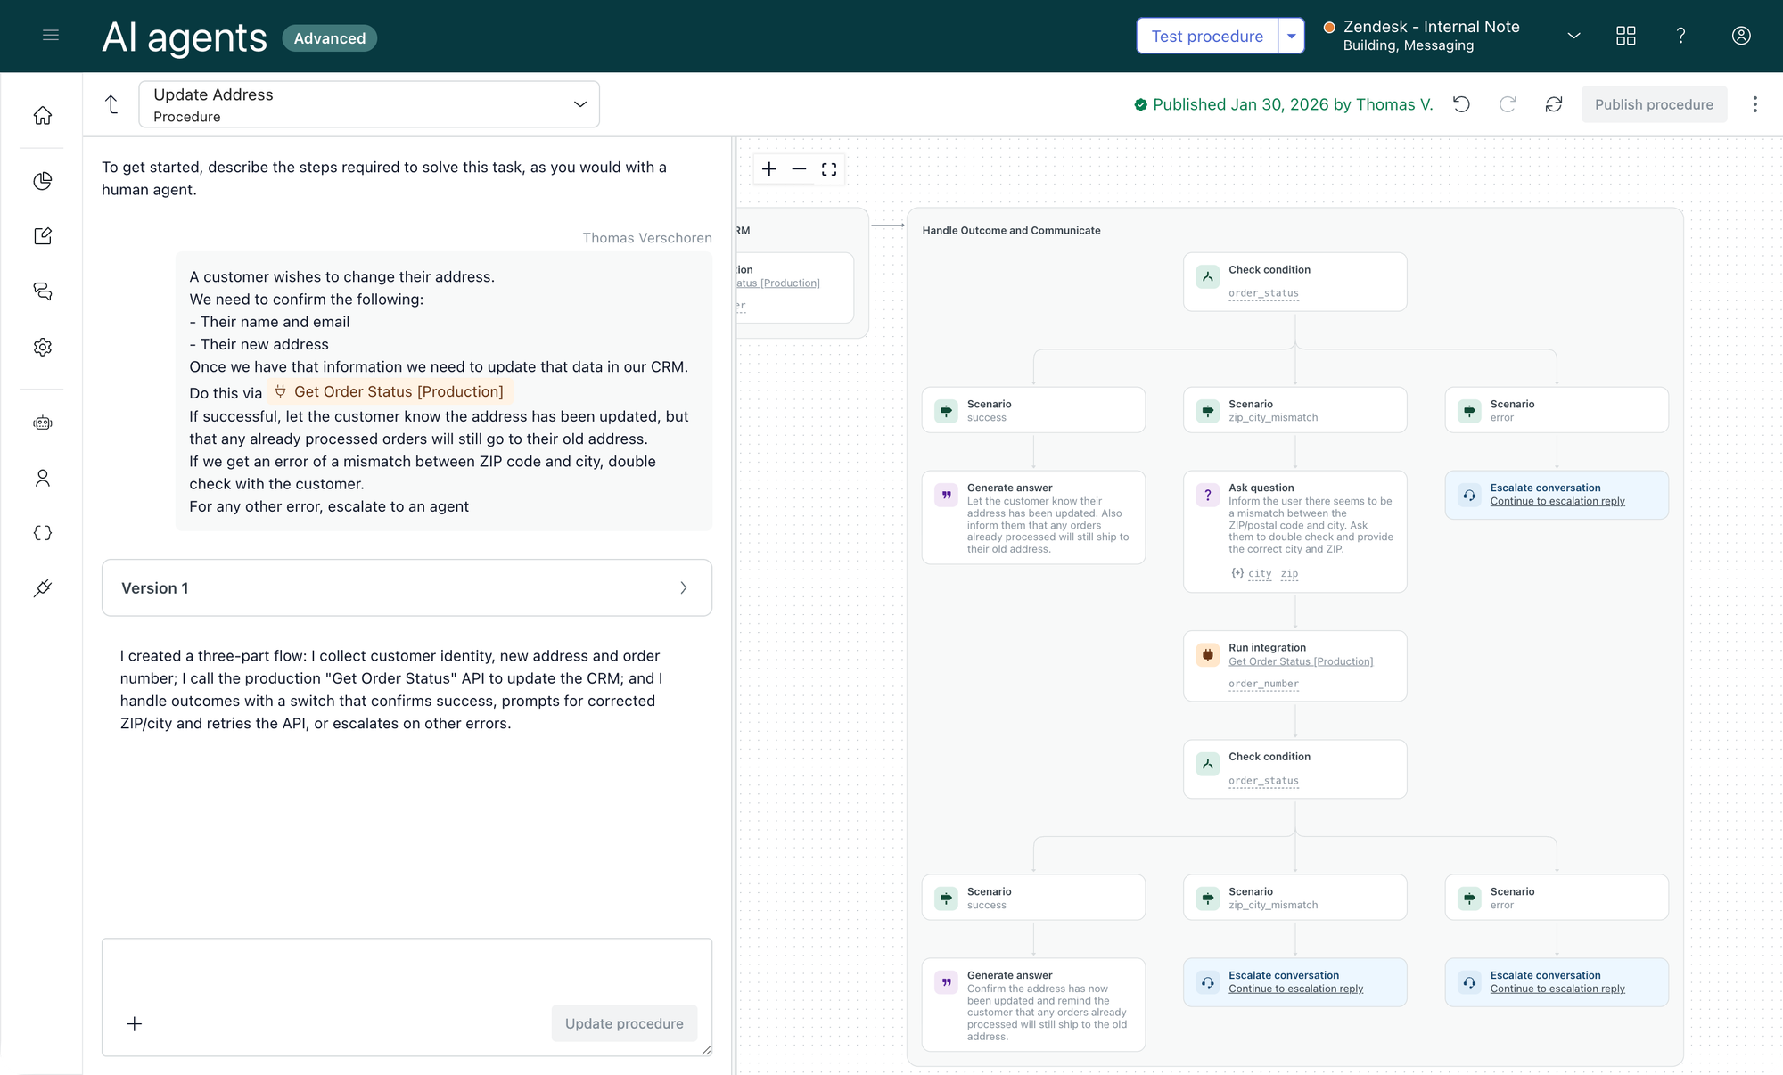The image size is (1783, 1075).
Task: Expand the Zendesk Internal Note selector
Action: tap(1573, 36)
